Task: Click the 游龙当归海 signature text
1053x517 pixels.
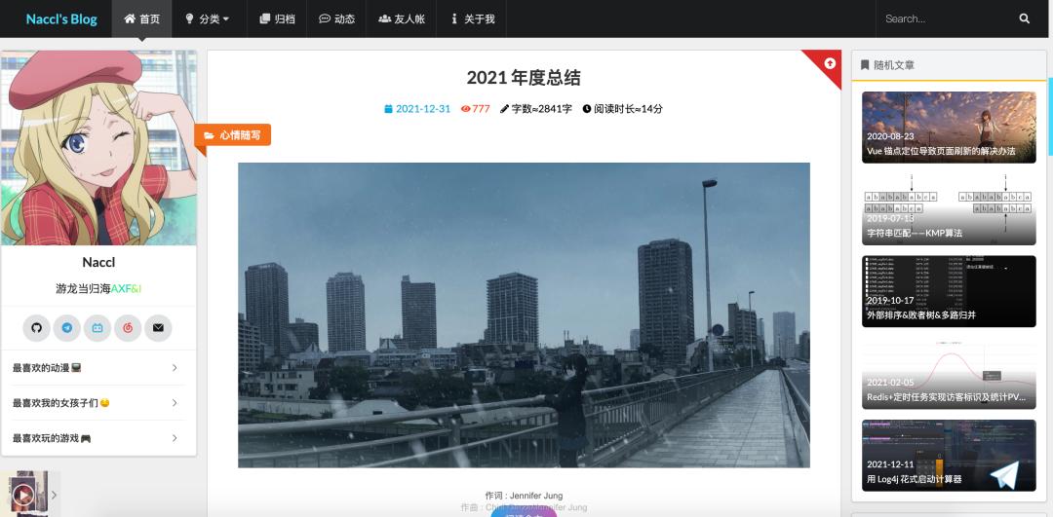Action: coord(83,289)
